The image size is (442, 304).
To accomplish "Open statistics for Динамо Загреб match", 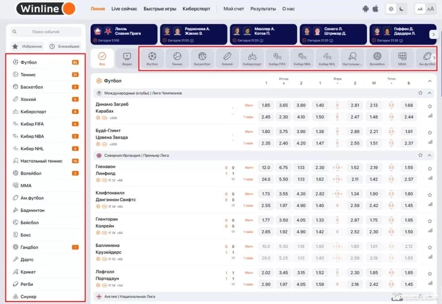I will (x=430, y=116).
